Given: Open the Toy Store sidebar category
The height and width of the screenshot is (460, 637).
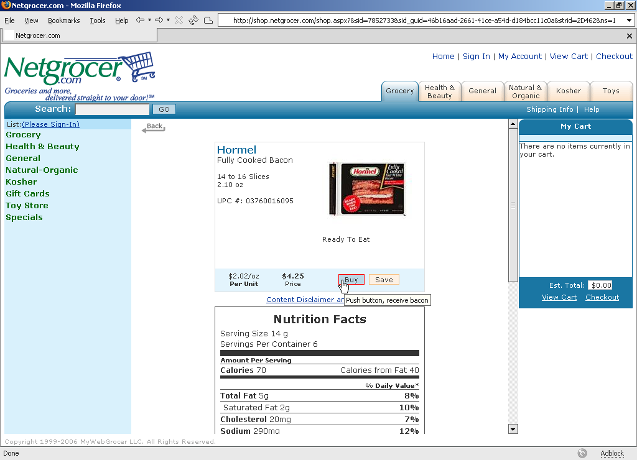Looking at the screenshot, I should [x=27, y=205].
